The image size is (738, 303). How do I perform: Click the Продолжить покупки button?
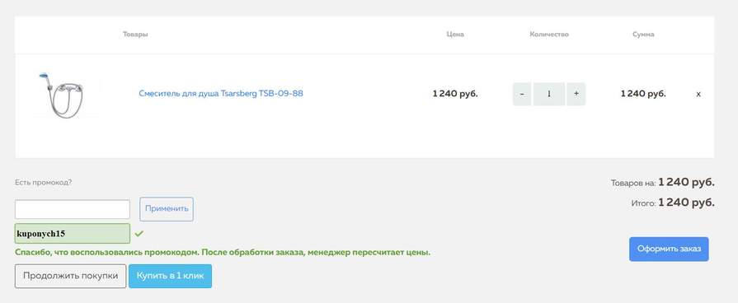[x=71, y=276]
